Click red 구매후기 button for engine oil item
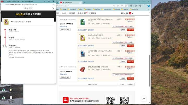Viewport: 188px width, 105px height. [130, 30]
